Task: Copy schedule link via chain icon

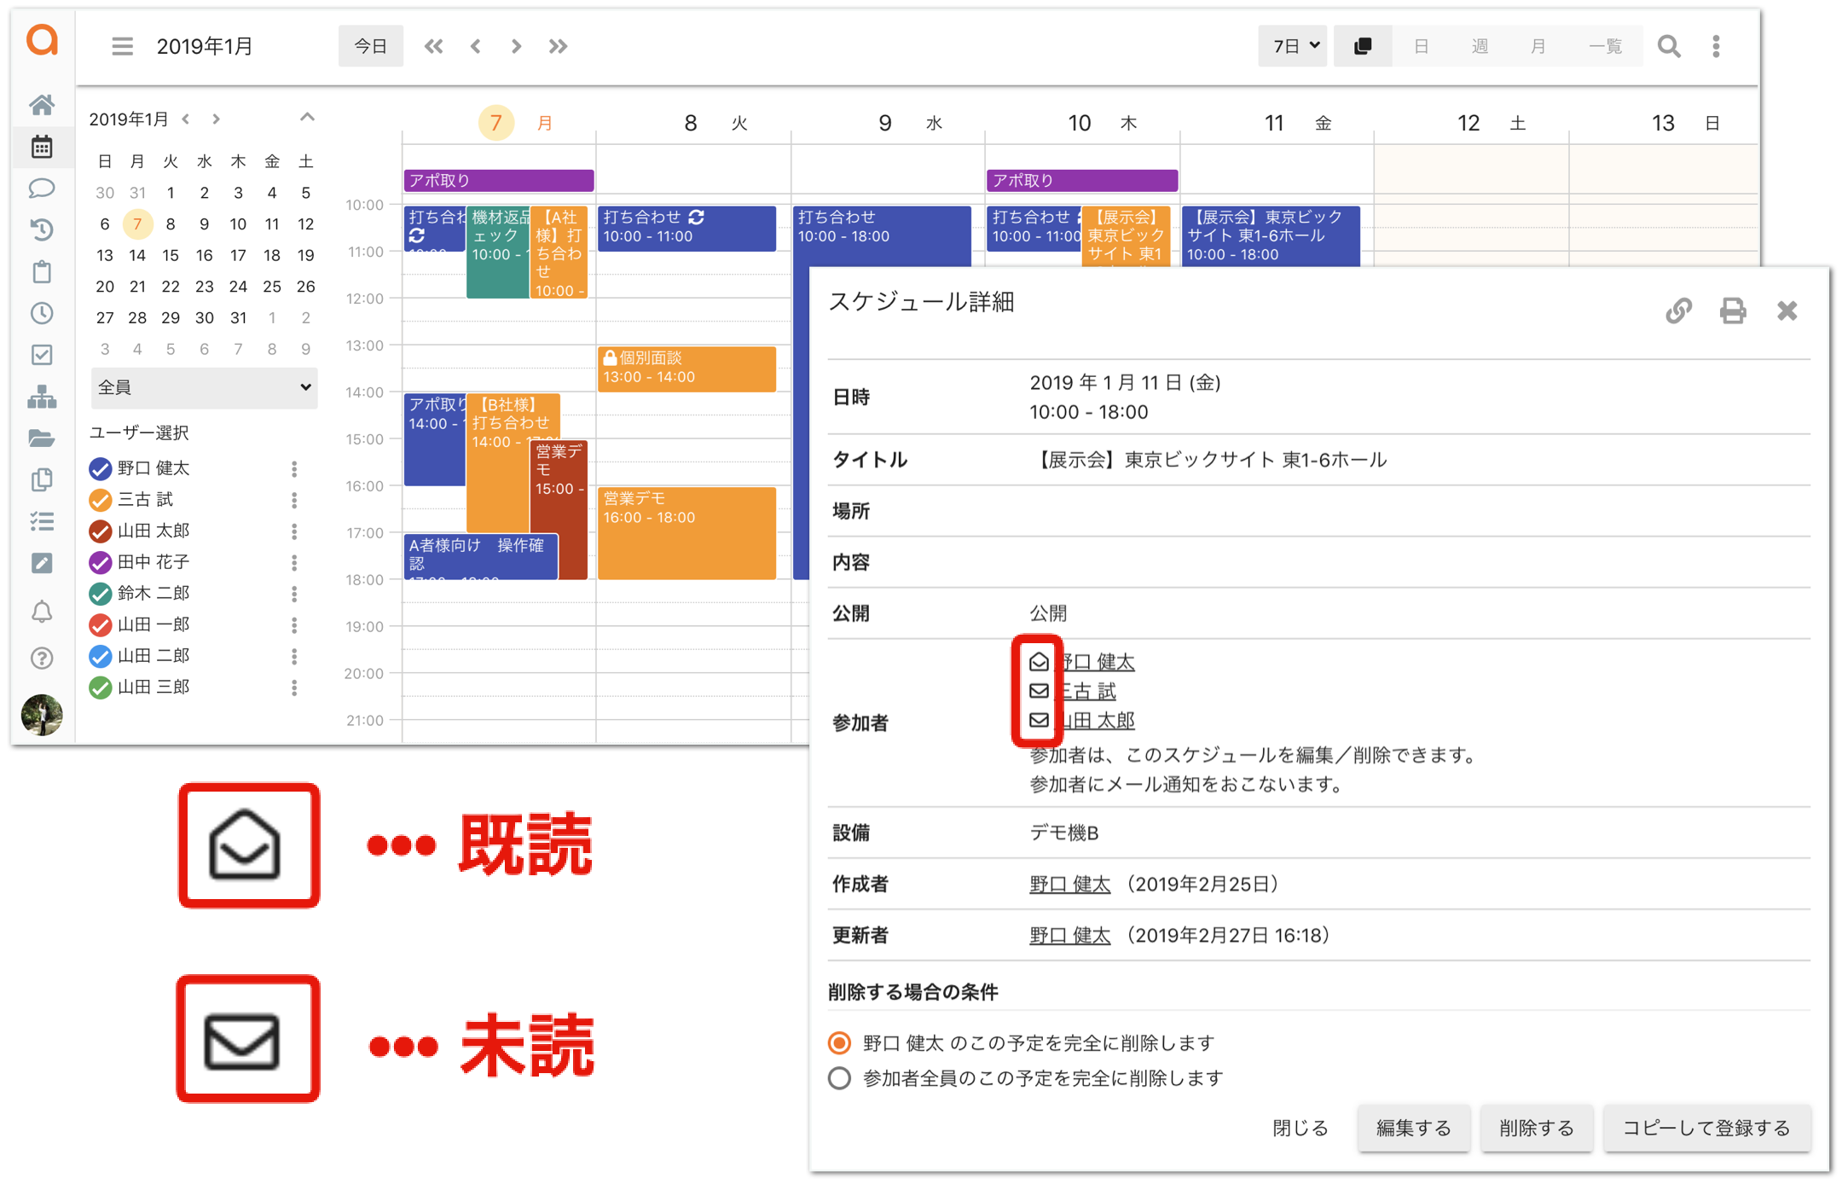Action: click(1678, 311)
